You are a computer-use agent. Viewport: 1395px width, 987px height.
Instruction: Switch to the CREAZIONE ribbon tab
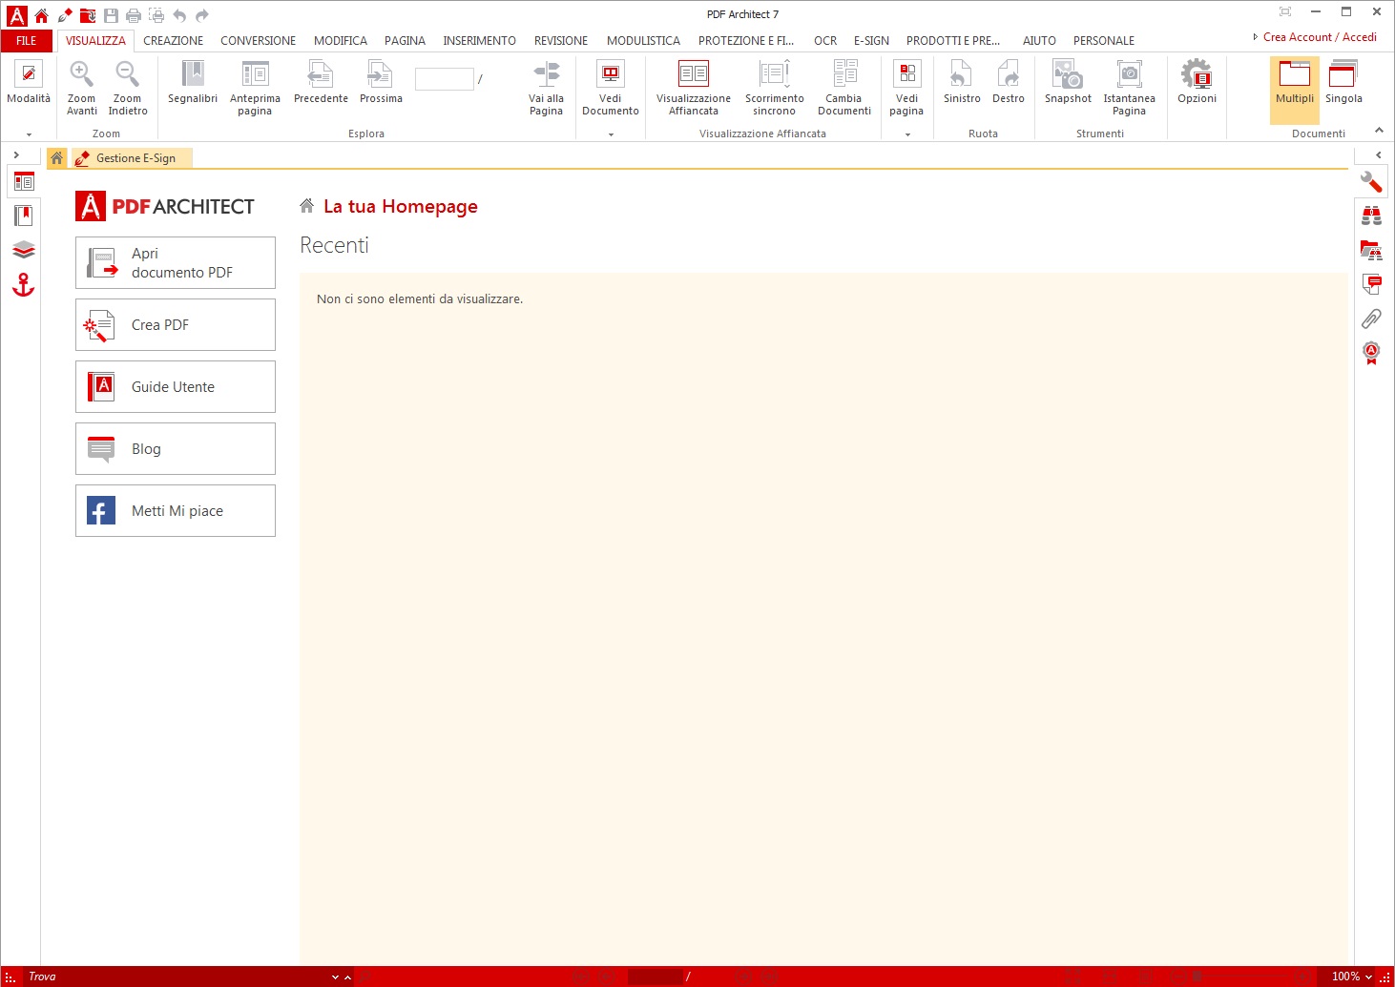click(173, 41)
